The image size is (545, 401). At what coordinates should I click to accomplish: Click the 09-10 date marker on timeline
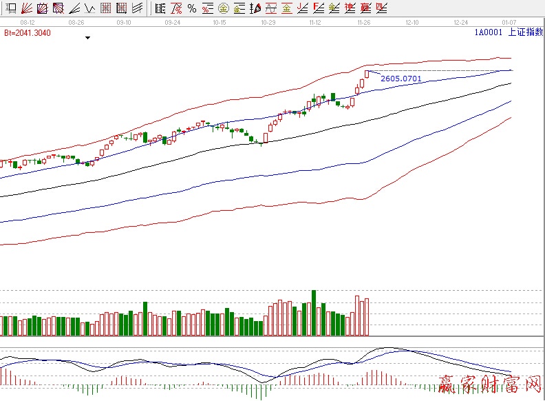[x=124, y=22]
